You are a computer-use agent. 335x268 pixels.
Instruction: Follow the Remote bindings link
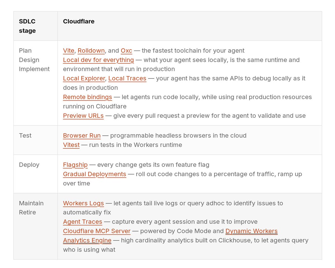[x=88, y=97]
